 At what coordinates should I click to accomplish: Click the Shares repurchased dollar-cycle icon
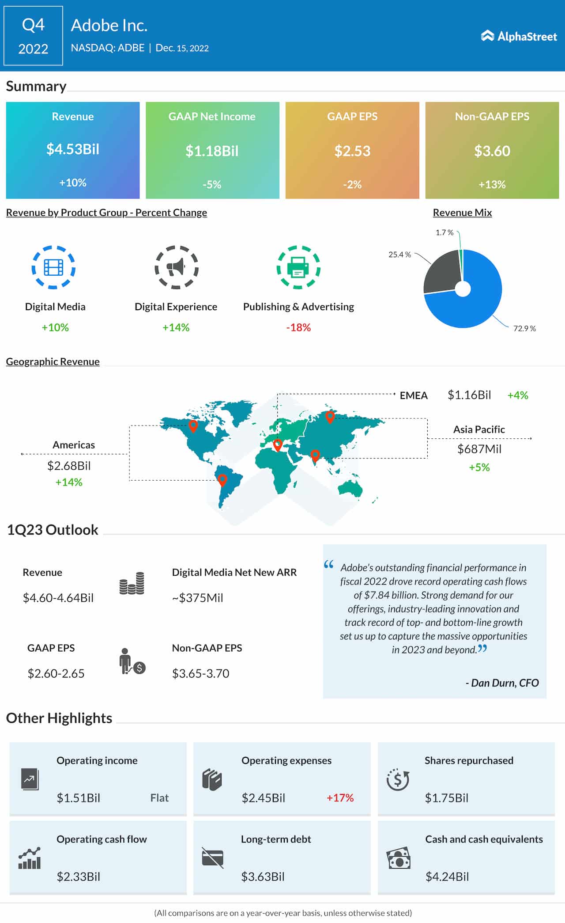[398, 779]
